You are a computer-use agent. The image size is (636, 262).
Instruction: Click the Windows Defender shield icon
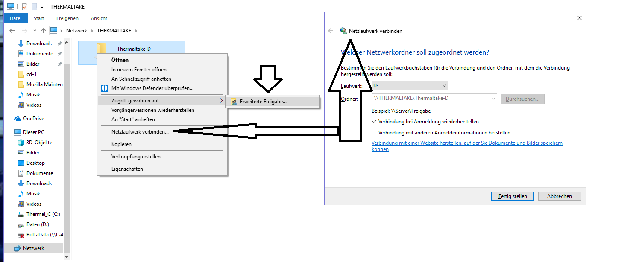click(x=105, y=88)
